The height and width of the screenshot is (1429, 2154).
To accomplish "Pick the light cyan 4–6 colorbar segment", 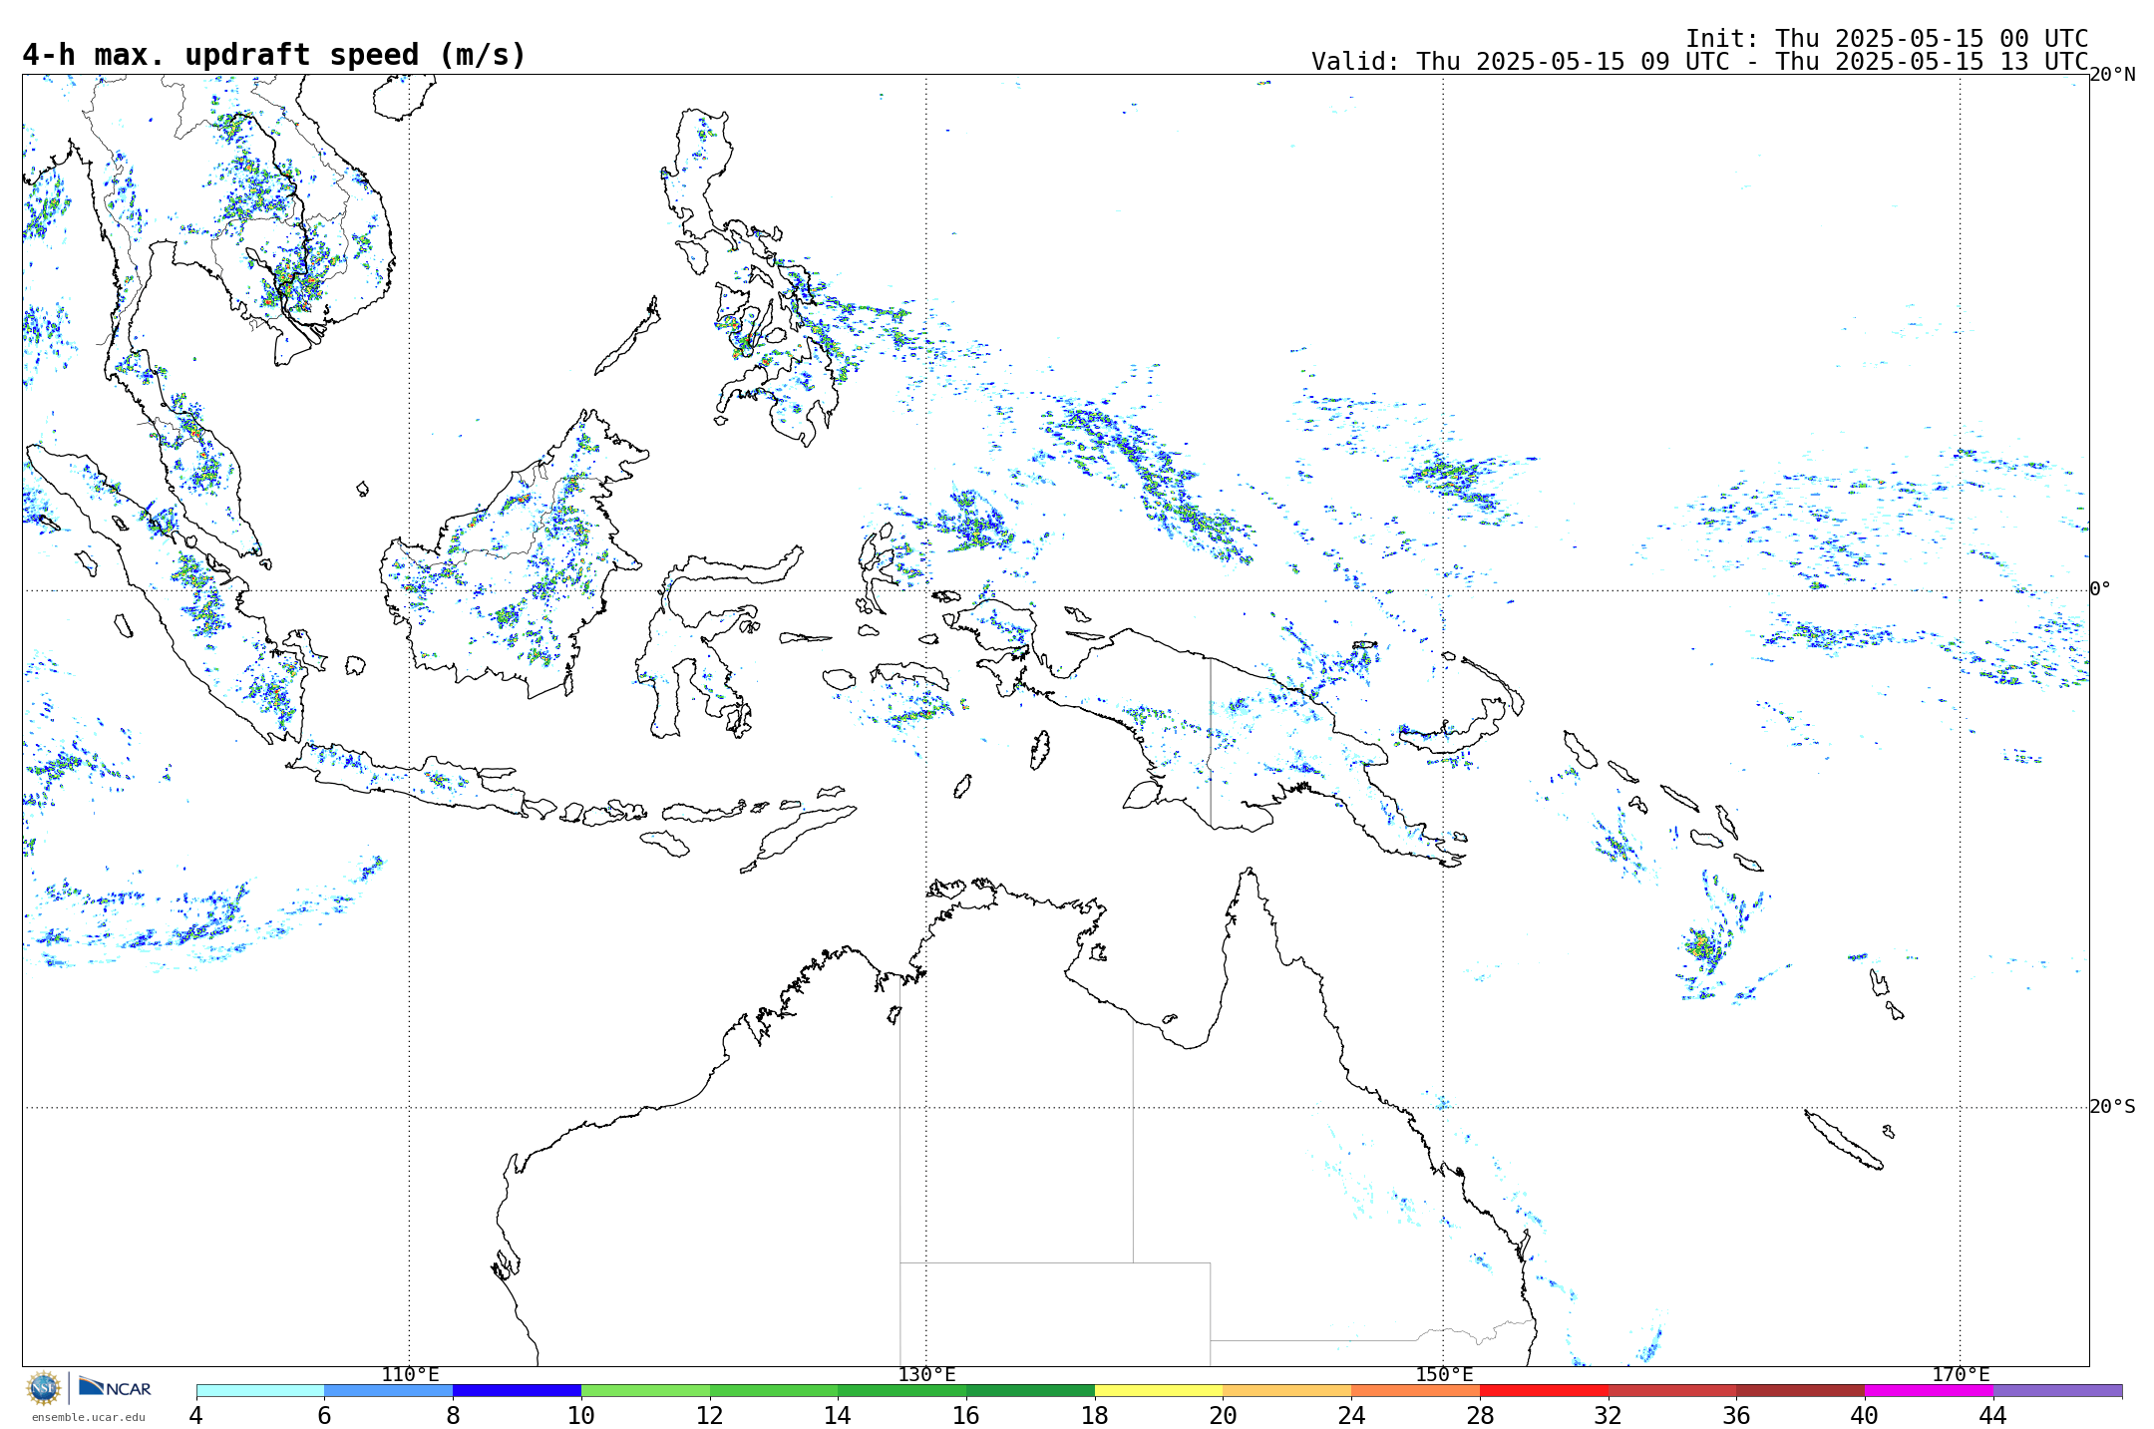I will tap(260, 1390).
